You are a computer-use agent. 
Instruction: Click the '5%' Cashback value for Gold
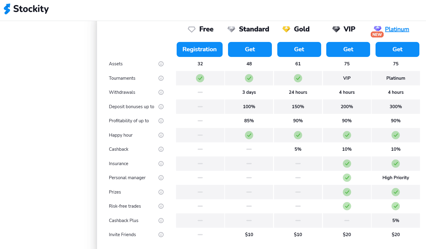(x=298, y=149)
